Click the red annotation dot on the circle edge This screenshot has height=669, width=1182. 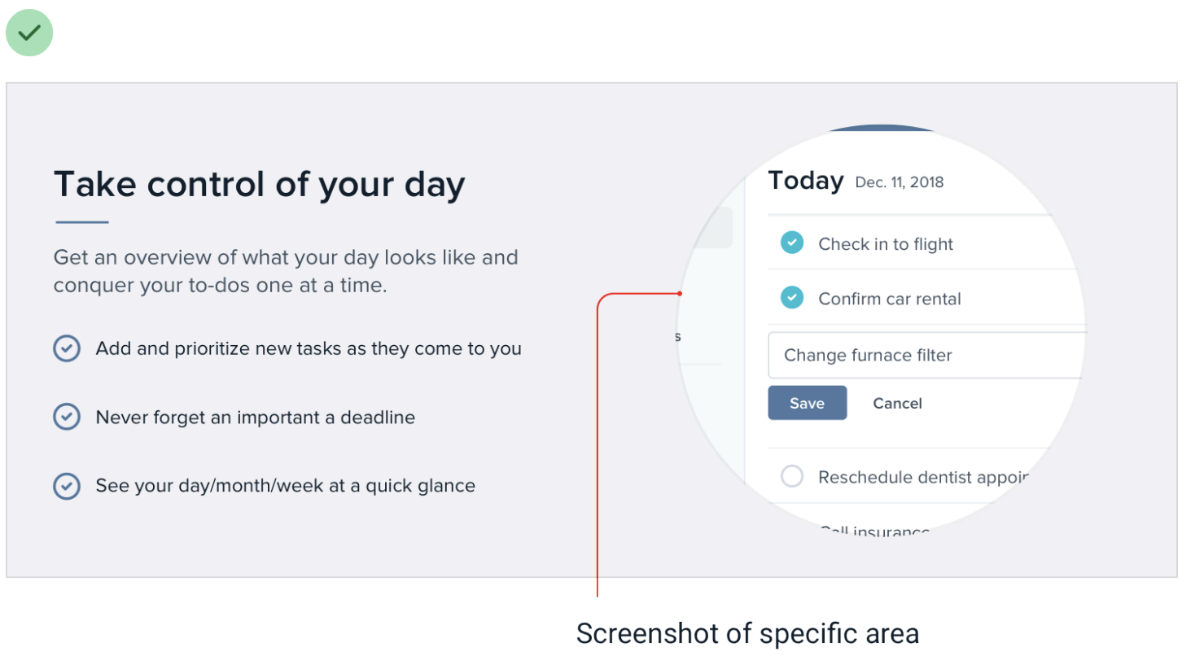[680, 293]
